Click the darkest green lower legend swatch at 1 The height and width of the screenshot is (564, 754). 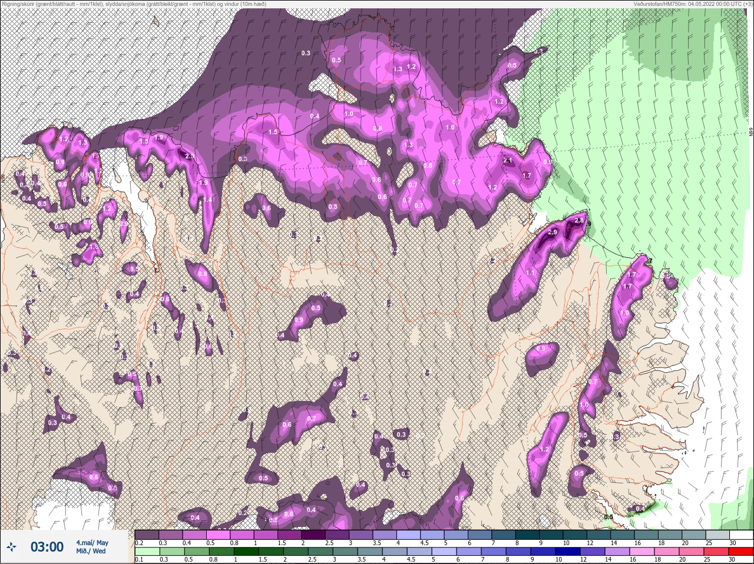[246, 552]
